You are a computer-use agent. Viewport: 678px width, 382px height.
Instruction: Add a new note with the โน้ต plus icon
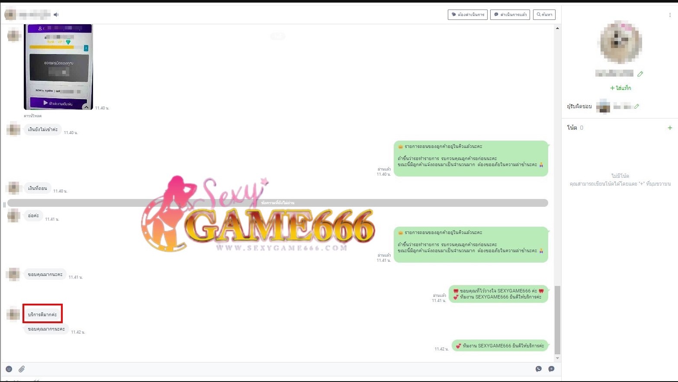[670, 128]
